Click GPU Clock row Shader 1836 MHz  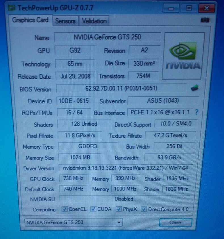pyautogui.click(x=177, y=178)
